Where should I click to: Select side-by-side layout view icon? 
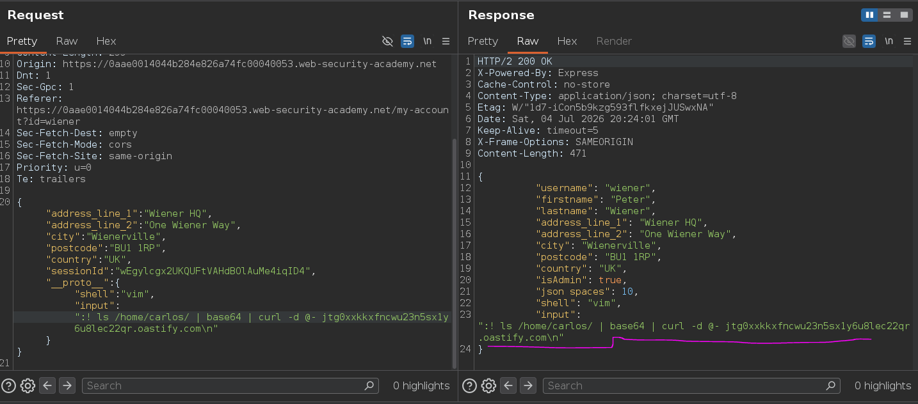(x=869, y=15)
